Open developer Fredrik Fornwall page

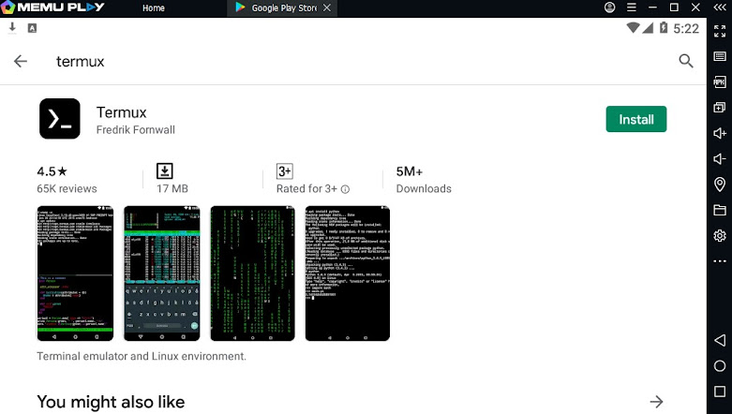[135, 130]
